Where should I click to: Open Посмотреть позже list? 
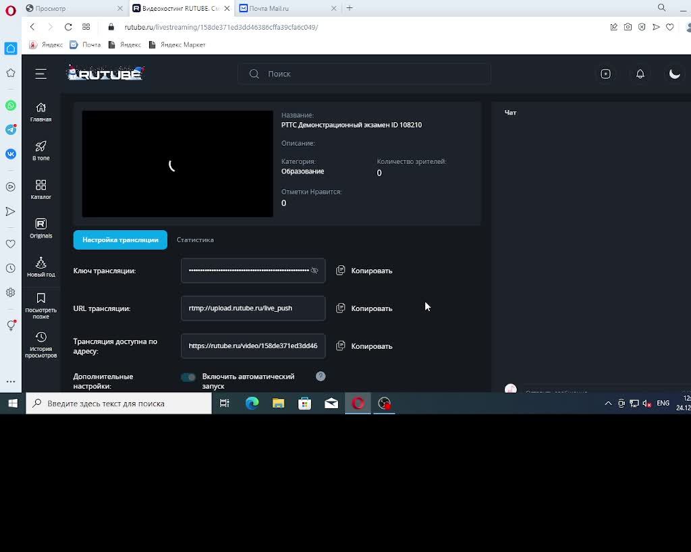pyautogui.click(x=41, y=306)
